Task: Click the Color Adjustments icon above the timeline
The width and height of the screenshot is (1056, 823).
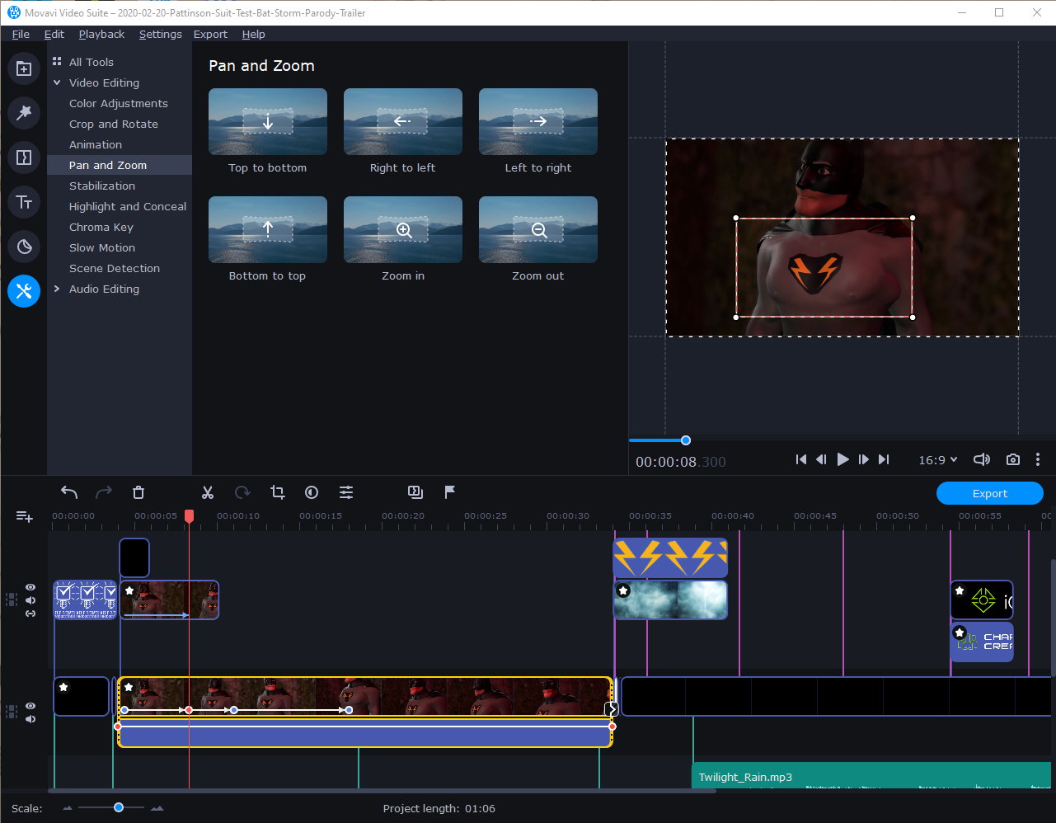Action: 312,492
